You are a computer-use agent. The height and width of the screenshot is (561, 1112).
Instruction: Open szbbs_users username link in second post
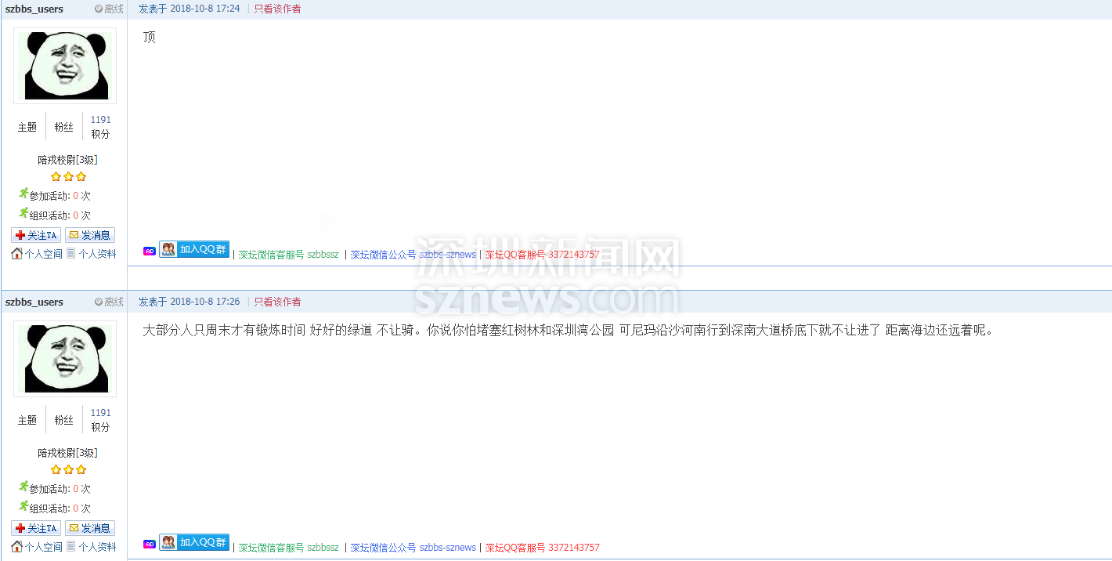click(x=34, y=302)
